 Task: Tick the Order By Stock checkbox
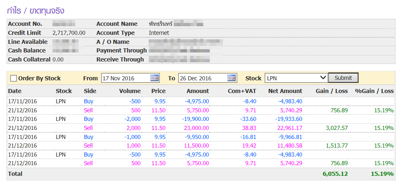click(x=14, y=78)
